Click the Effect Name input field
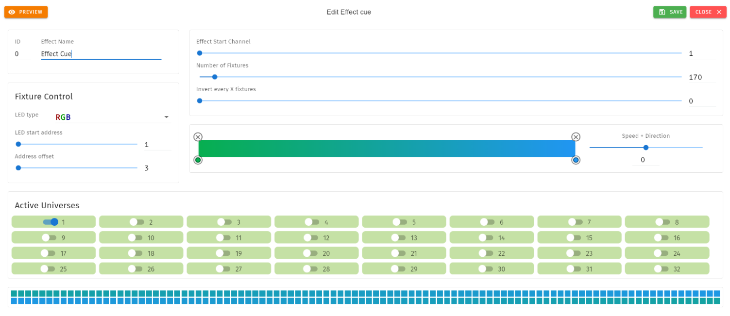Image resolution: width=730 pixels, height=316 pixels. click(101, 54)
